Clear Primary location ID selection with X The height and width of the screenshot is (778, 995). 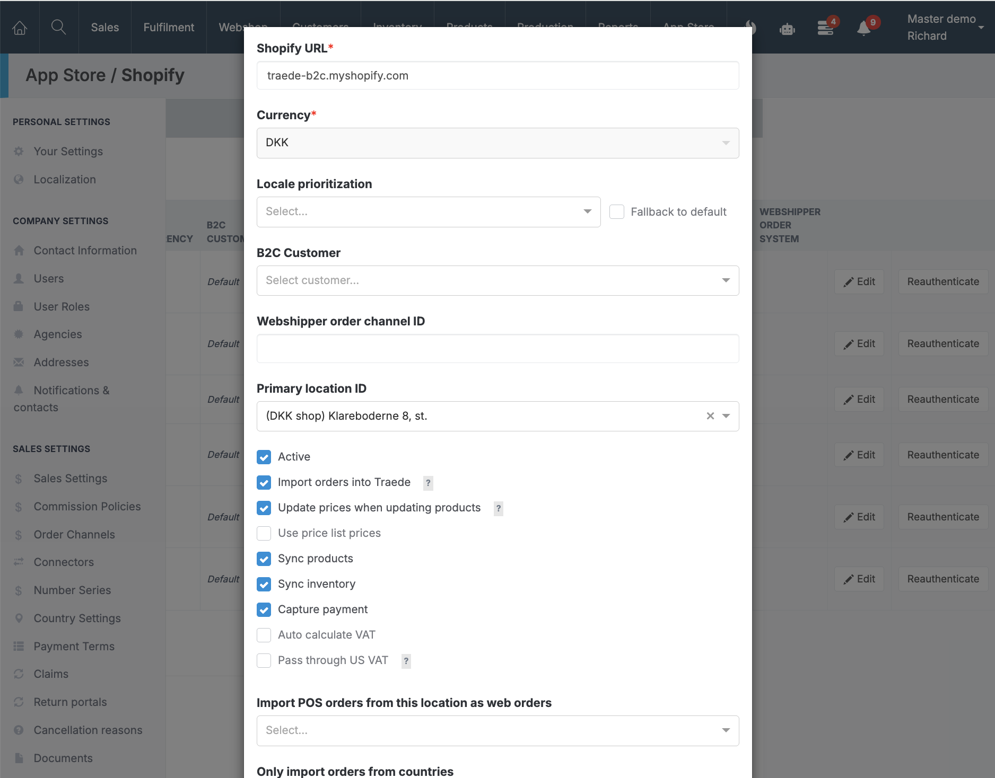(710, 416)
